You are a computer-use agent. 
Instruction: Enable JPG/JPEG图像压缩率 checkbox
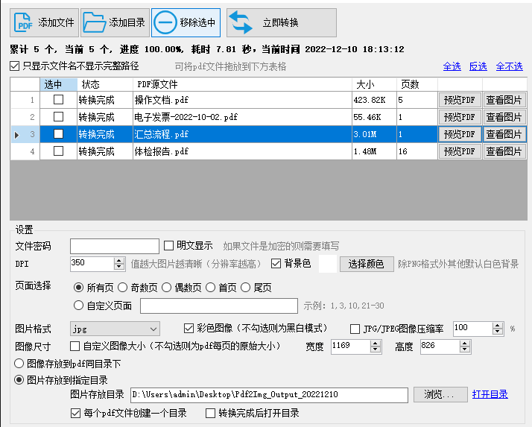pyautogui.click(x=355, y=329)
